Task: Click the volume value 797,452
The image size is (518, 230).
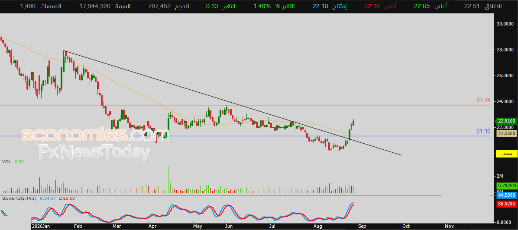Action: [160, 6]
